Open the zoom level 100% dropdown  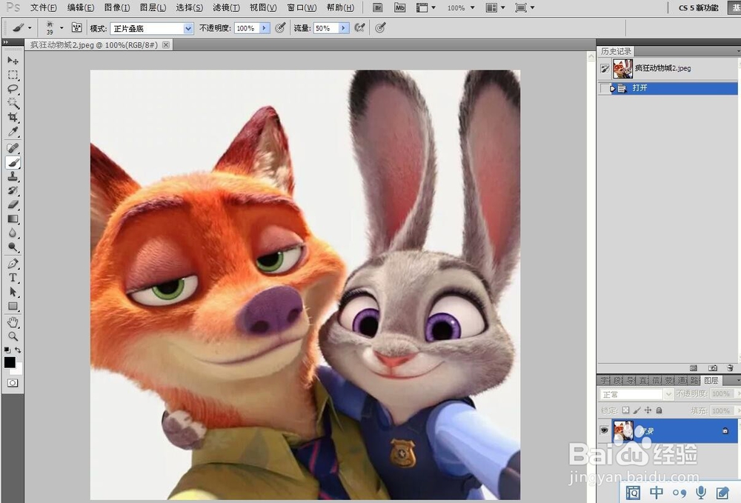click(461, 8)
